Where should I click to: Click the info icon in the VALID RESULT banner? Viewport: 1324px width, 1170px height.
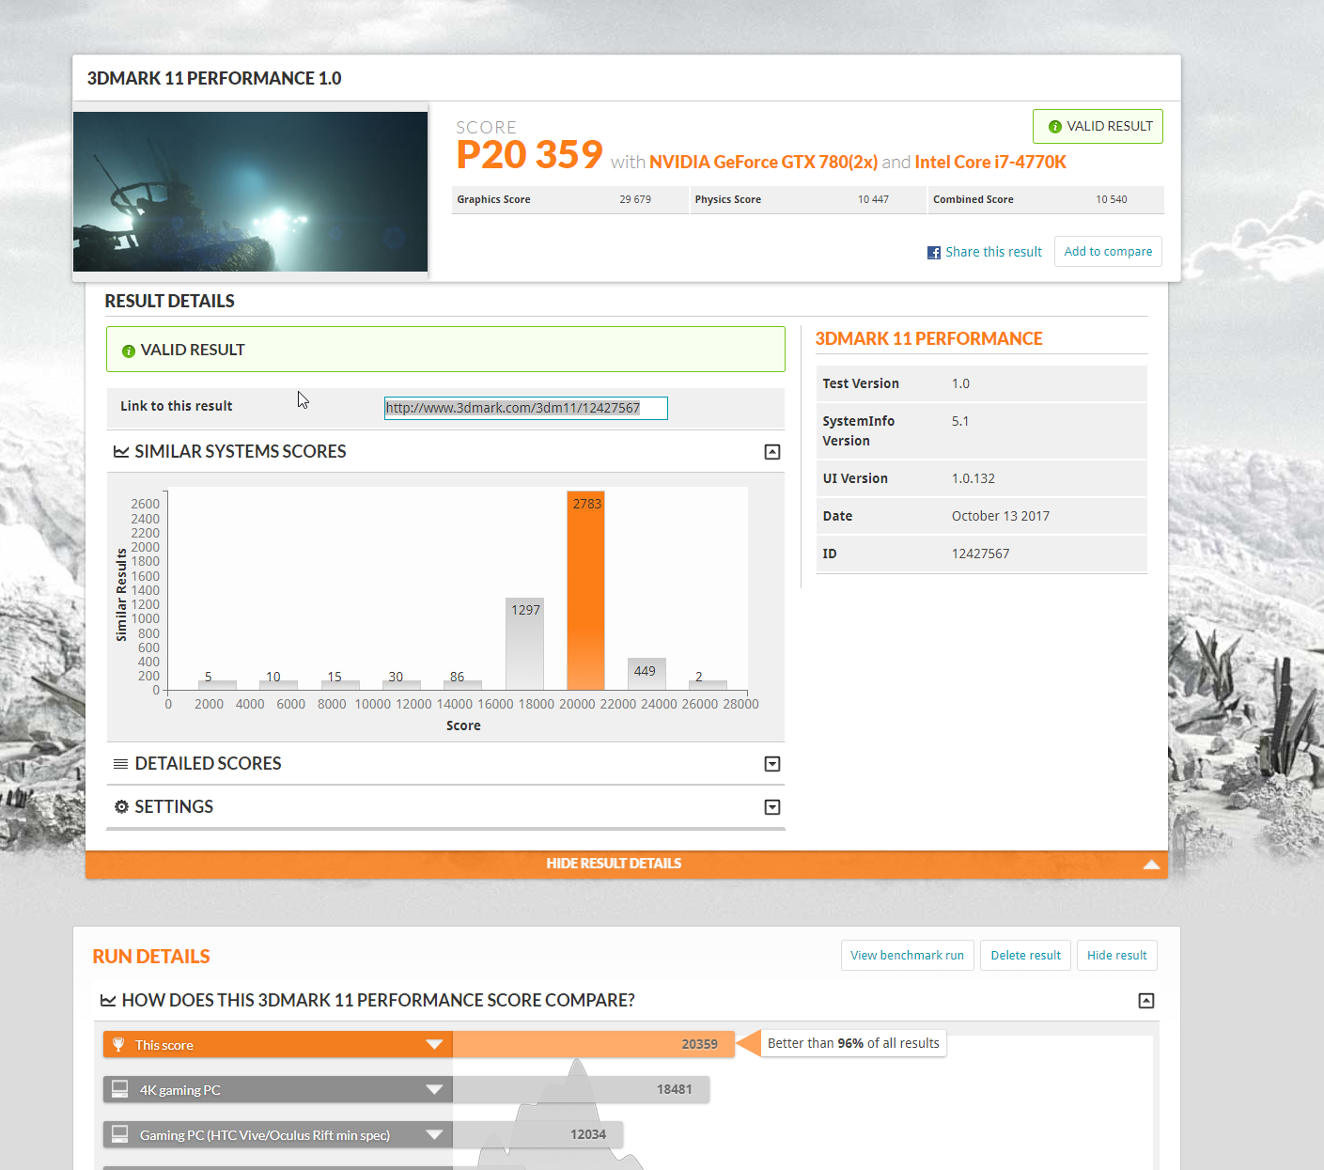(x=129, y=351)
